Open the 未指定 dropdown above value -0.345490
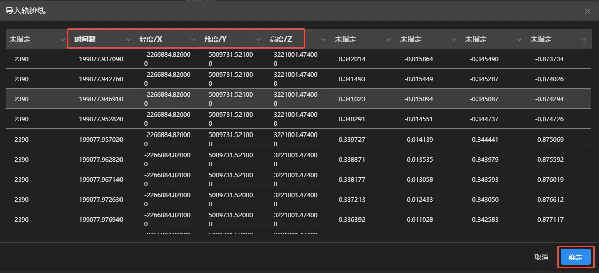Screen dimensions: 599x273 (519, 40)
